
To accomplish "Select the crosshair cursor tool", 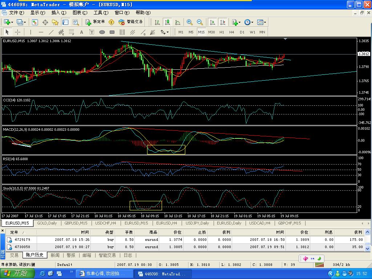I will pyautogui.click(x=17, y=32).
